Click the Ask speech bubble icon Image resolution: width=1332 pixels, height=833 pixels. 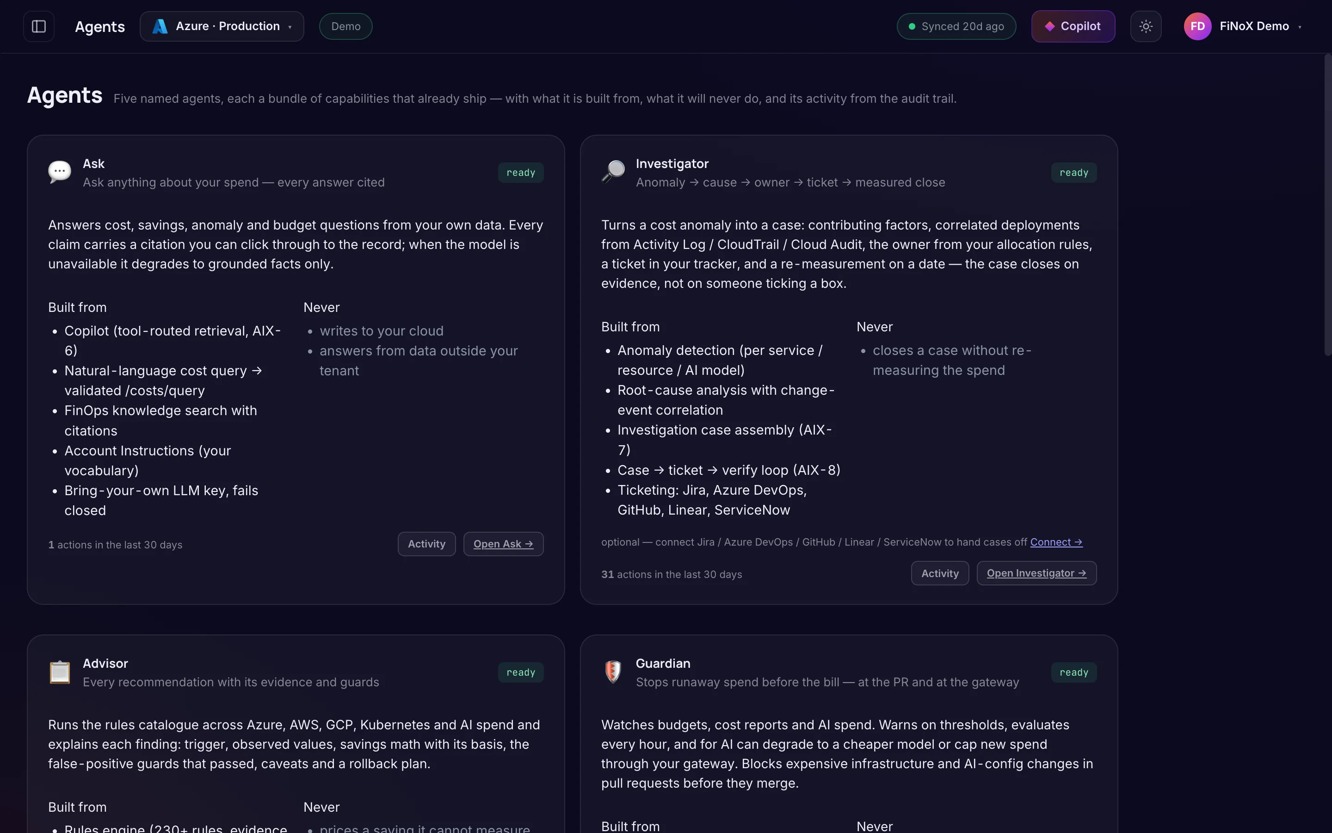pyautogui.click(x=60, y=172)
